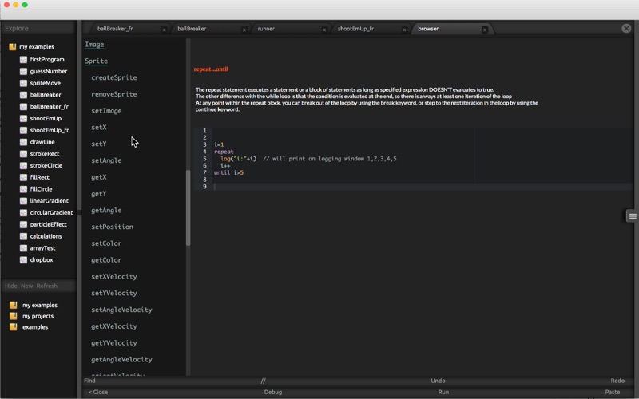Viewport: 639px width, 399px height.
Task: Click the Undo button
Action: tap(438, 381)
